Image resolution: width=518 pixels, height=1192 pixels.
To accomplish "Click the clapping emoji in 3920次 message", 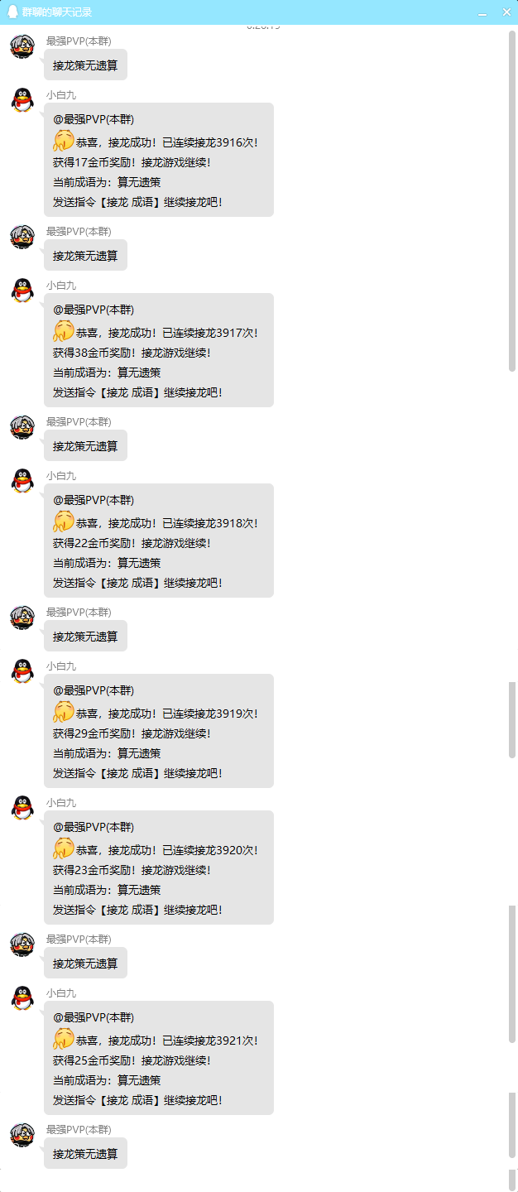I will (x=64, y=848).
